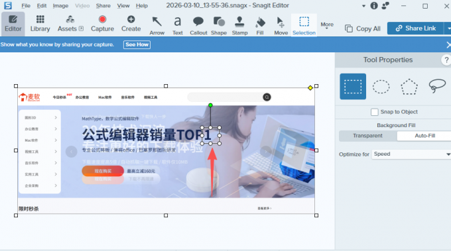Activate the Fill tool
Viewport: 451px width, 251px height.
(x=260, y=25)
